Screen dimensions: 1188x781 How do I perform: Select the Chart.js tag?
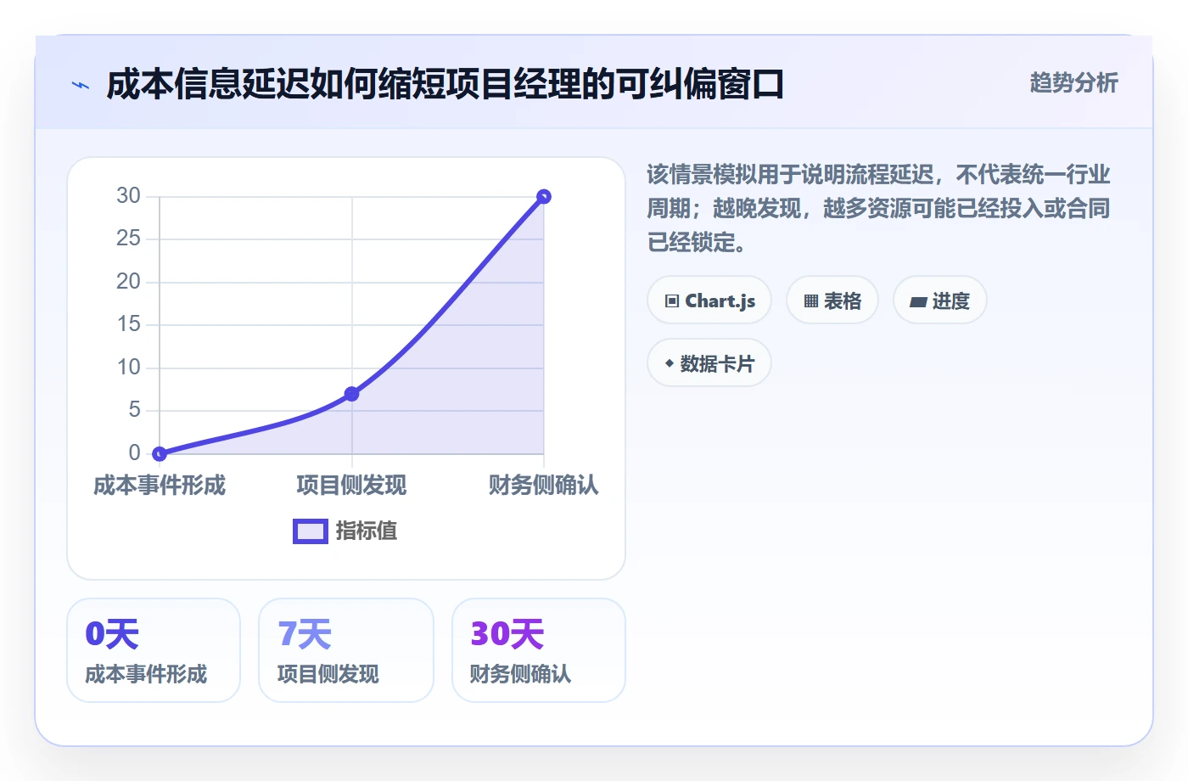pyautogui.click(x=709, y=301)
